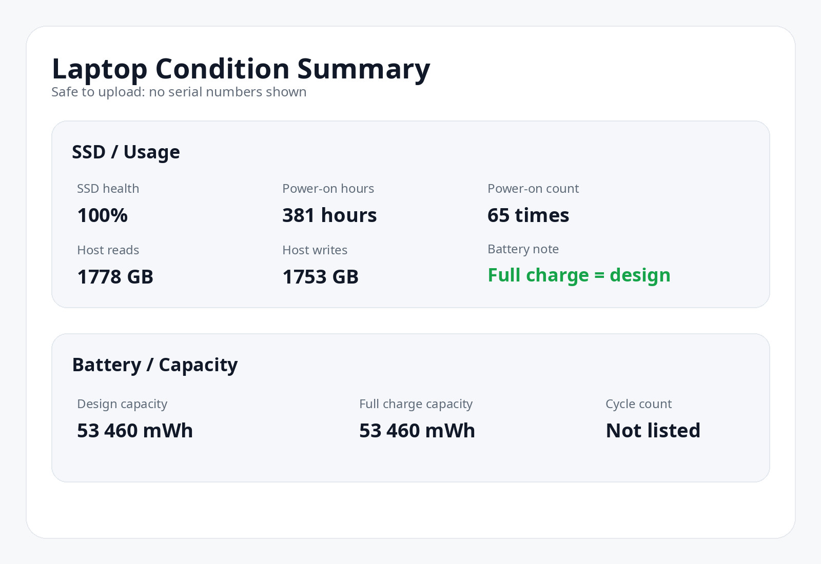Click the SSD / Usage section heading
The width and height of the screenshot is (821, 564).
[x=126, y=152]
